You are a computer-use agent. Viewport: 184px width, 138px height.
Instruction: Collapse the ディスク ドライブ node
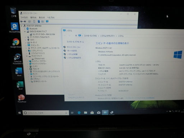click(27, 56)
